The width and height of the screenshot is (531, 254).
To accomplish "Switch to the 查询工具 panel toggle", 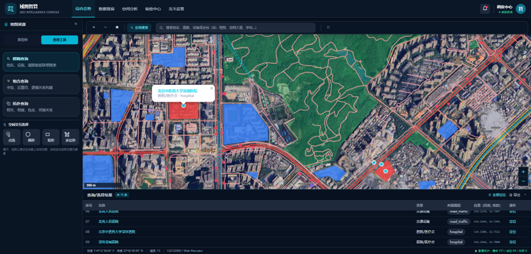I will point(60,40).
